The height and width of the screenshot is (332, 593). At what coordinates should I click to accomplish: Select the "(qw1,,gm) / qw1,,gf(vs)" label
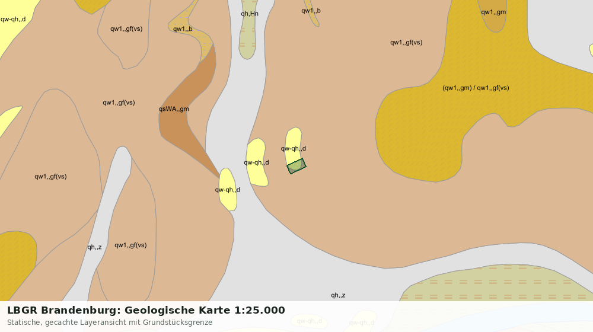pyautogui.click(x=476, y=88)
